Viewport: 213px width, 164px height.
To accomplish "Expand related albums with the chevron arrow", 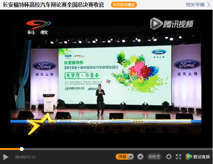I will [x=209, y=5].
